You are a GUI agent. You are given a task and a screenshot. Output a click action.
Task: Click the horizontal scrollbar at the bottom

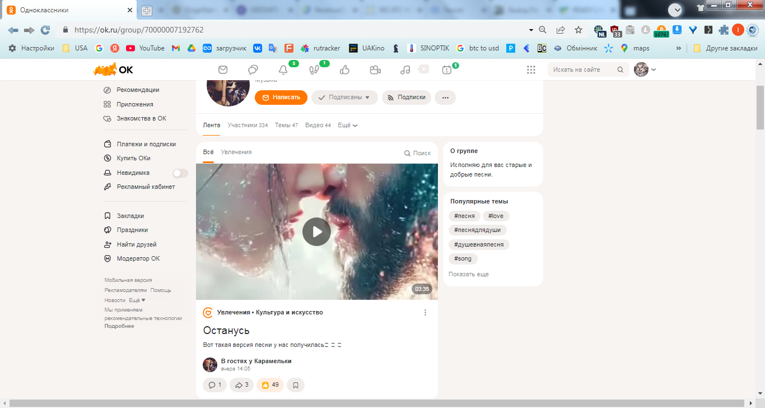[378, 404]
